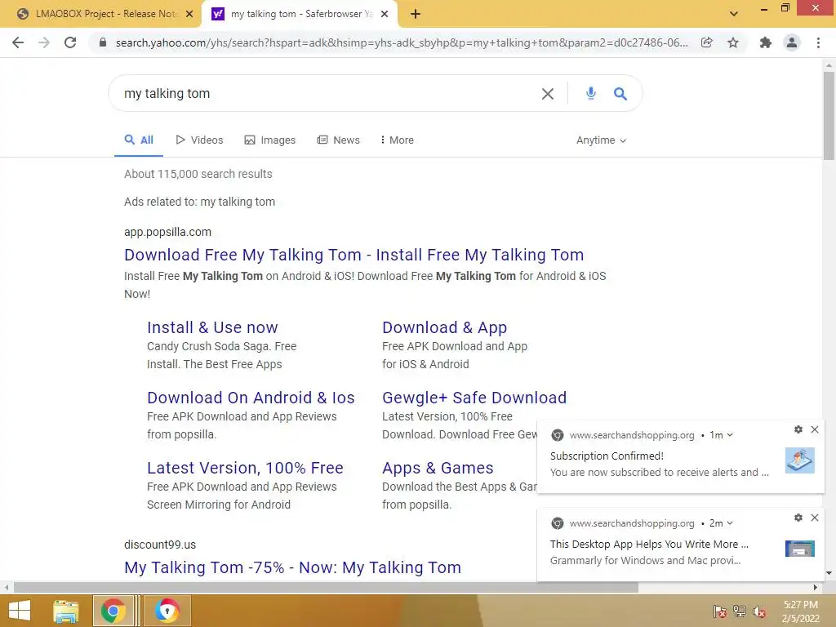Select the All results tab

tap(139, 140)
